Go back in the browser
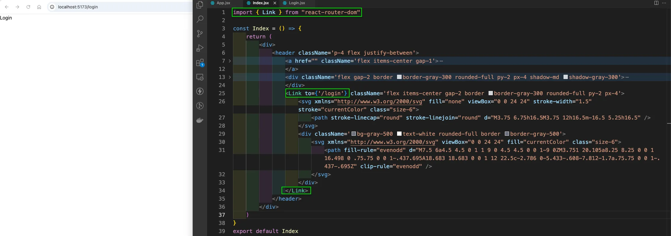 pyautogui.click(x=7, y=7)
